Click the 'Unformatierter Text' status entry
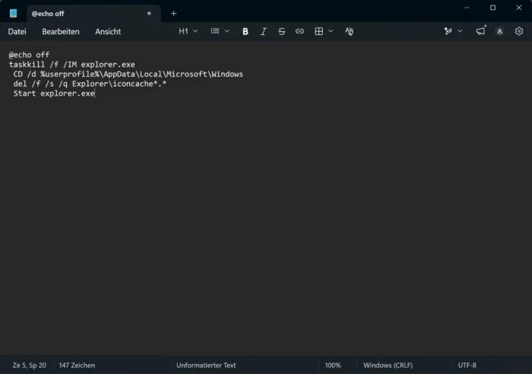 (206, 365)
